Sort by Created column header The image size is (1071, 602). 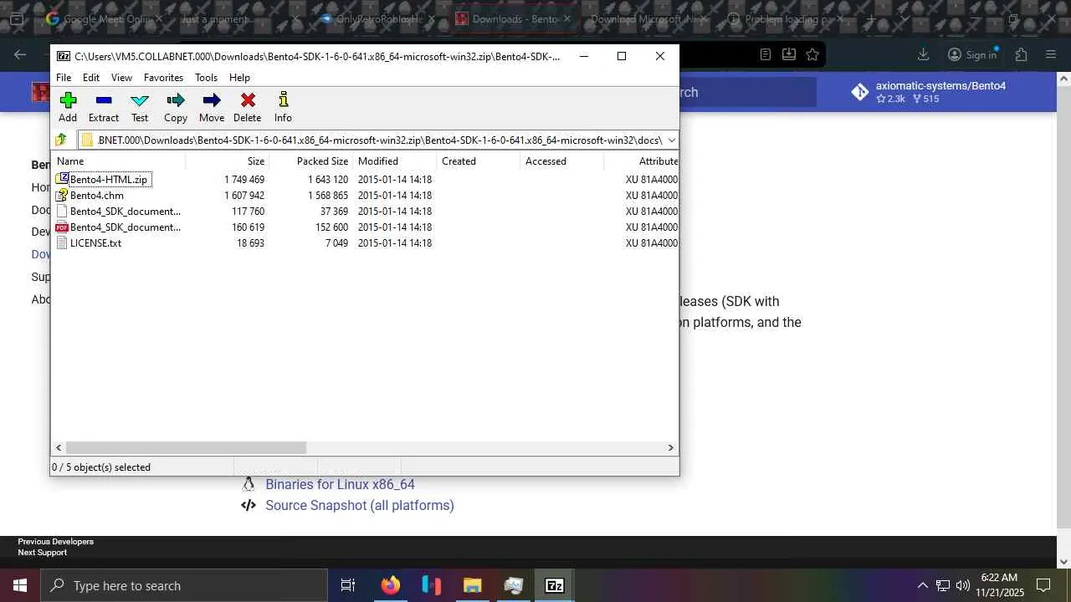coord(478,161)
